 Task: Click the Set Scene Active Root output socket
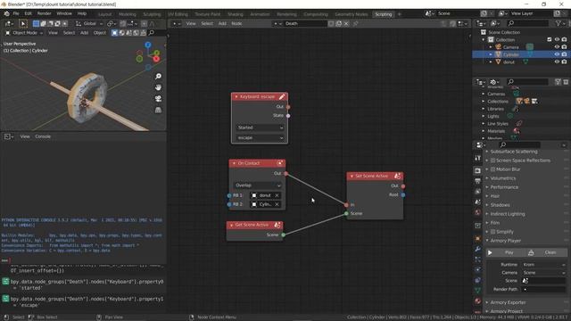click(x=403, y=195)
